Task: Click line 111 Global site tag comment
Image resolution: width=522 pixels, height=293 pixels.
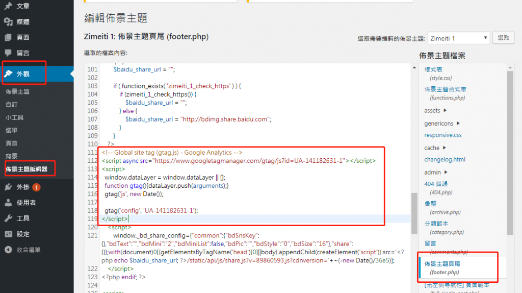Action: point(172,152)
